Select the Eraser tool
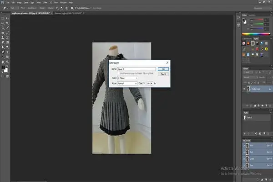Screen dimensions: 273x182 [x=3, y=42]
